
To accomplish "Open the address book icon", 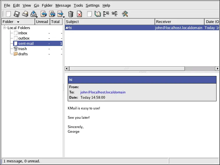I will coord(98,14).
